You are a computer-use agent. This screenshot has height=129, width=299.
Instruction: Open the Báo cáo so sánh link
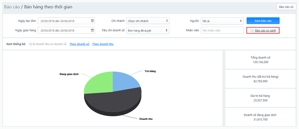pyautogui.click(x=266, y=30)
